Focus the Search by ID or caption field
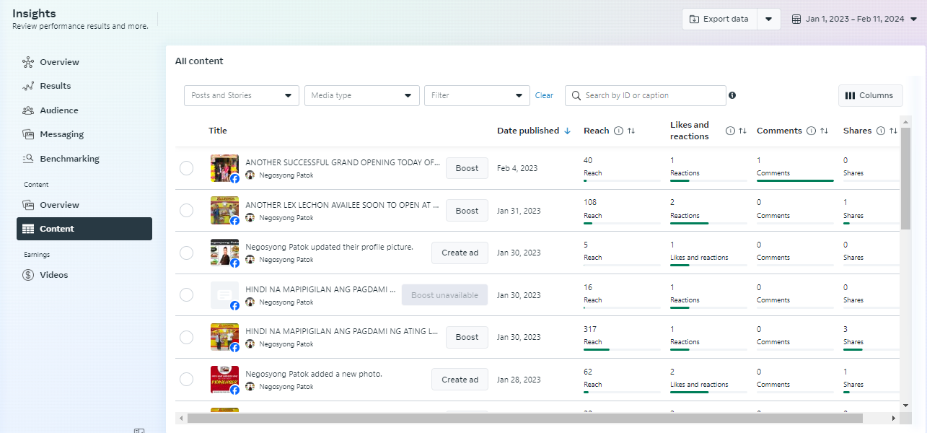 tap(645, 95)
